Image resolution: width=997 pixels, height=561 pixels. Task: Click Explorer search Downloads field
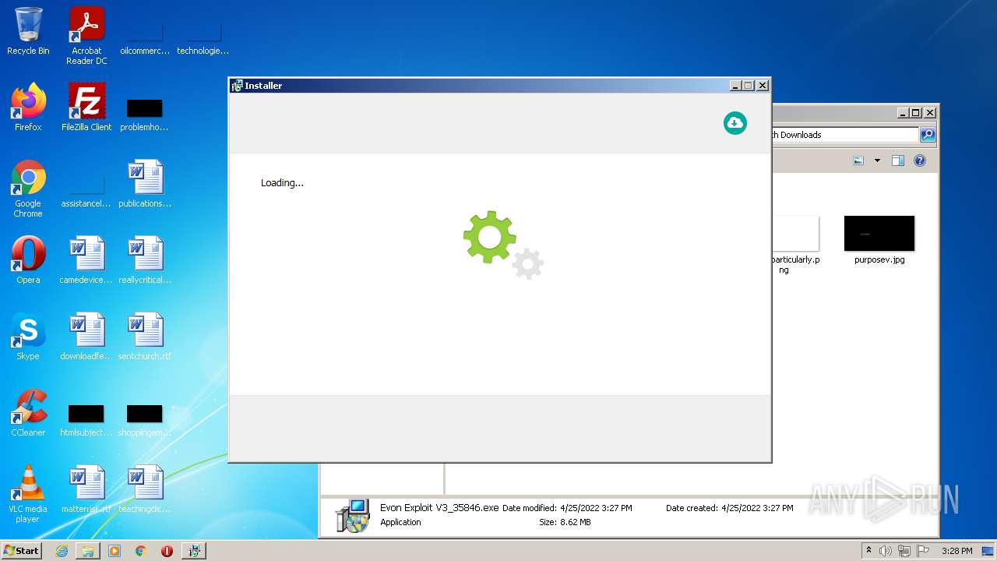[844, 135]
